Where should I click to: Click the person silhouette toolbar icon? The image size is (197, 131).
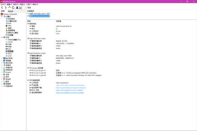pyautogui.click(x=17, y=8)
